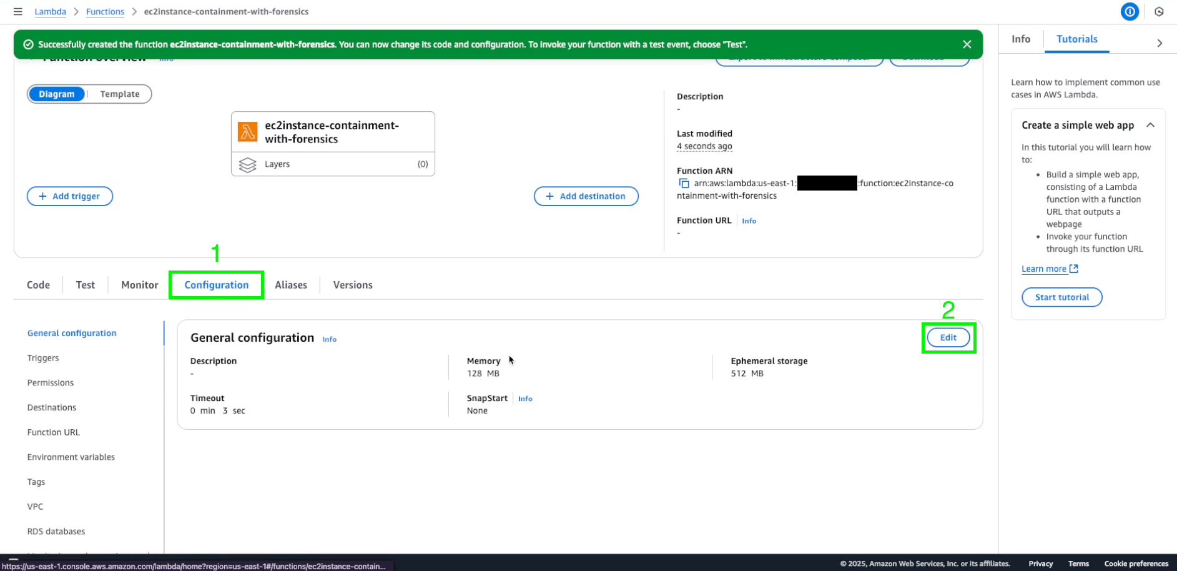1177x571 pixels.
Task: Click the Layers stack icon
Action: click(x=248, y=164)
